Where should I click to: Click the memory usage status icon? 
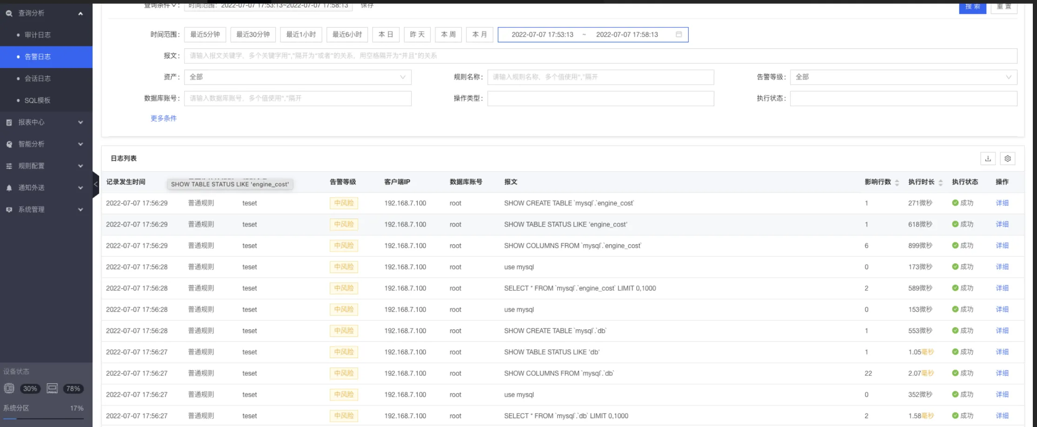point(52,388)
